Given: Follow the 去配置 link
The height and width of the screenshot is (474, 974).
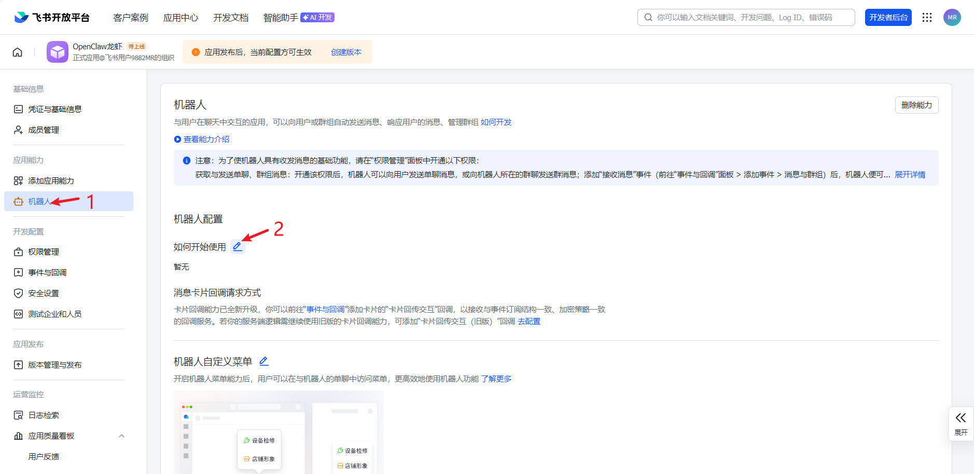Looking at the screenshot, I should [x=529, y=322].
